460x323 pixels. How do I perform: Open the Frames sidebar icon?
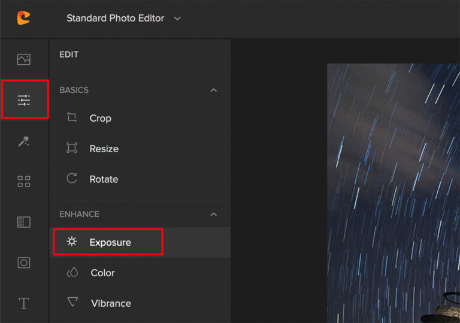(24, 262)
